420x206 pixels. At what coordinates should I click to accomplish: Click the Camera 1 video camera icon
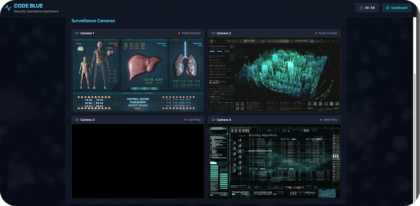[77, 33]
